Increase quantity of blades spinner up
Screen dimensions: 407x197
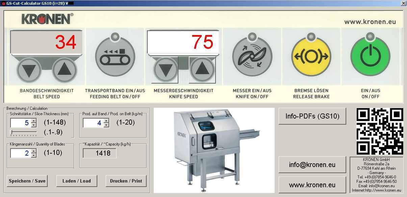click(x=33, y=151)
